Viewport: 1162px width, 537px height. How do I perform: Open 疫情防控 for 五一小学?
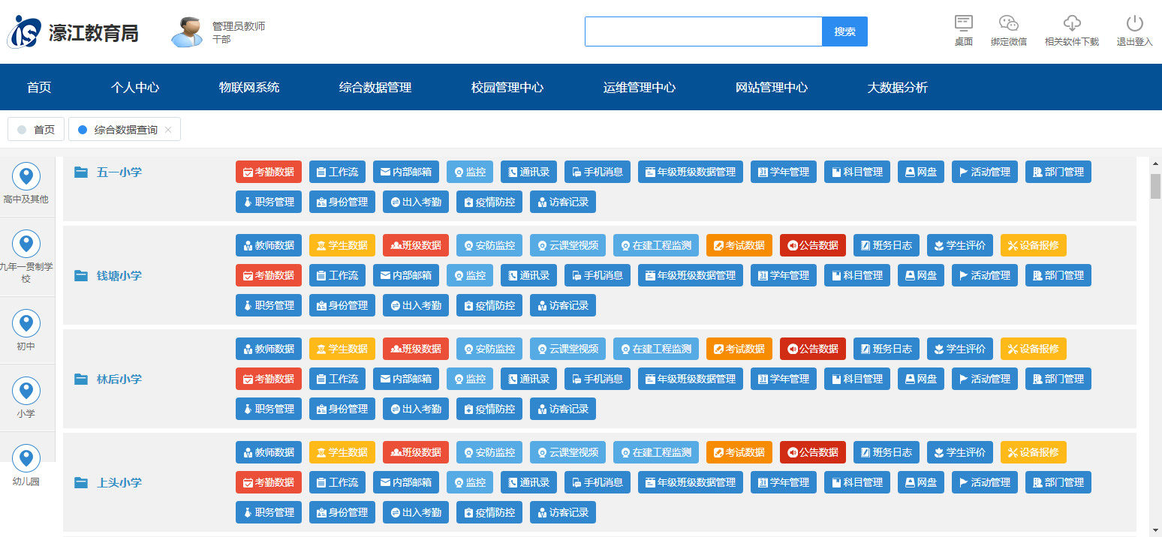[489, 202]
